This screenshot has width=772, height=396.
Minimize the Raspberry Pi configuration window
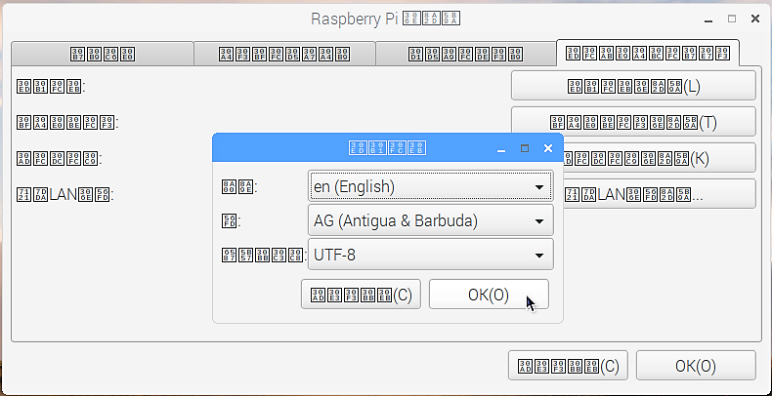[709, 20]
